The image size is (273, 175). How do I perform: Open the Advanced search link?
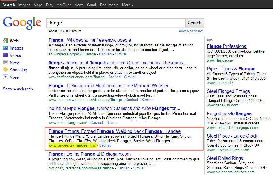pyautogui.click(x=191, y=31)
